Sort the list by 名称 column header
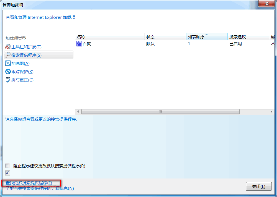Image resolution: width=277 pixels, height=197 pixels. pyautogui.click(x=110, y=37)
